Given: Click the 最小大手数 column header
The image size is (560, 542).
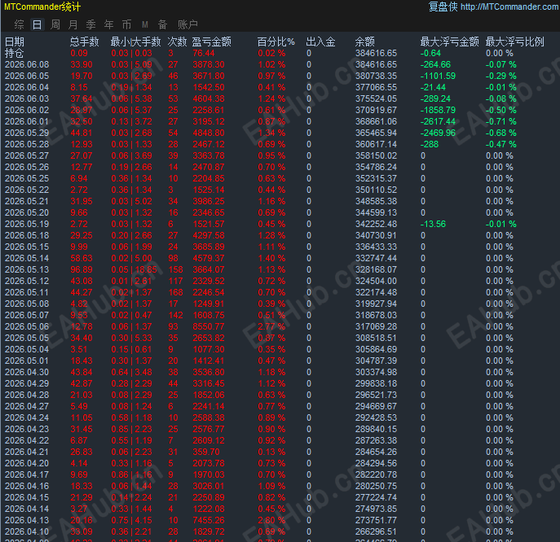Looking at the screenshot, I should [x=135, y=42].
